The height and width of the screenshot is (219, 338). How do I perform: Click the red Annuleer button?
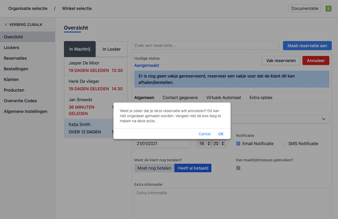316,61
